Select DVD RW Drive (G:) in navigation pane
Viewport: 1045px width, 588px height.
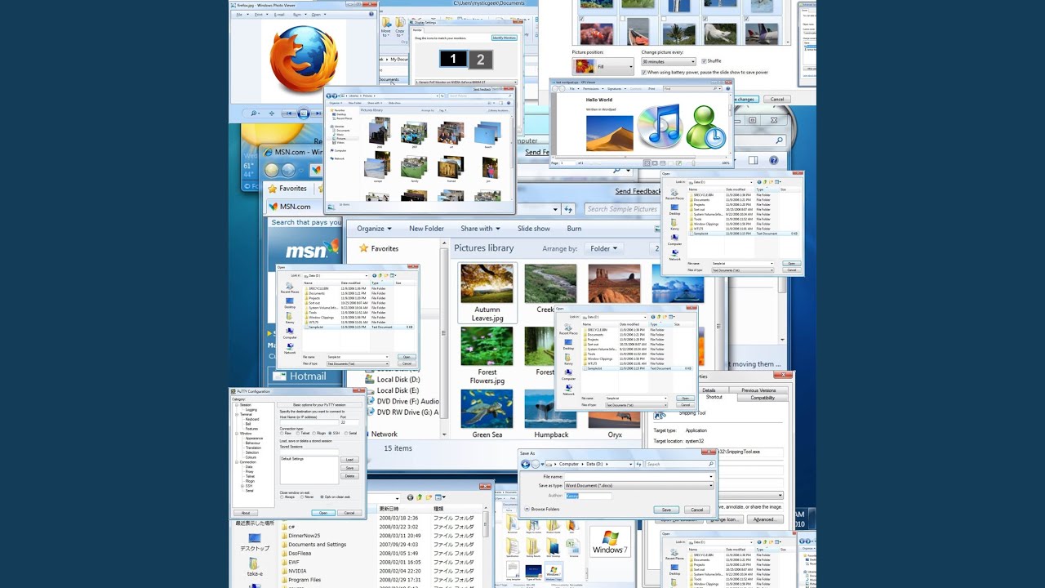tap(402, 412)
